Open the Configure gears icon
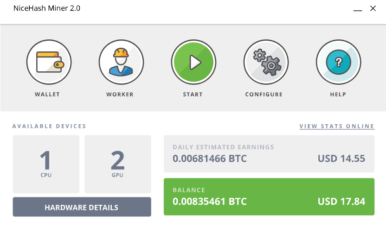This screenshot has height=228, width=386. click(x=266, y=62)
